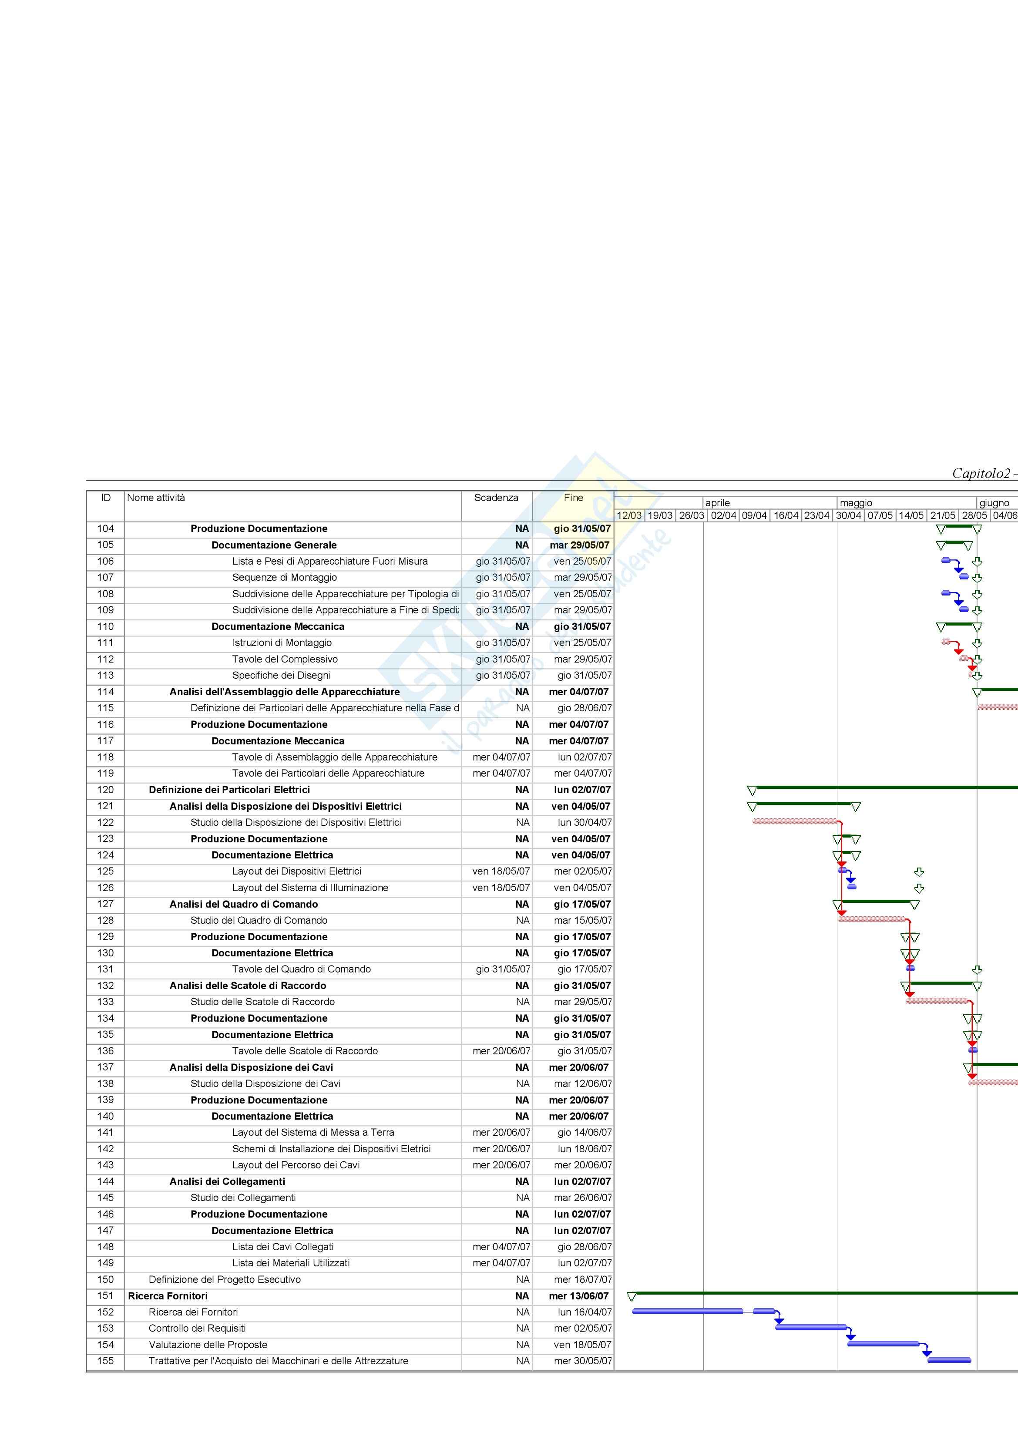This screenshot has width=1018, height=1440.
Task: Select the Valutazione delle Proposte Gantt bar
Action: coord(883,1343)
